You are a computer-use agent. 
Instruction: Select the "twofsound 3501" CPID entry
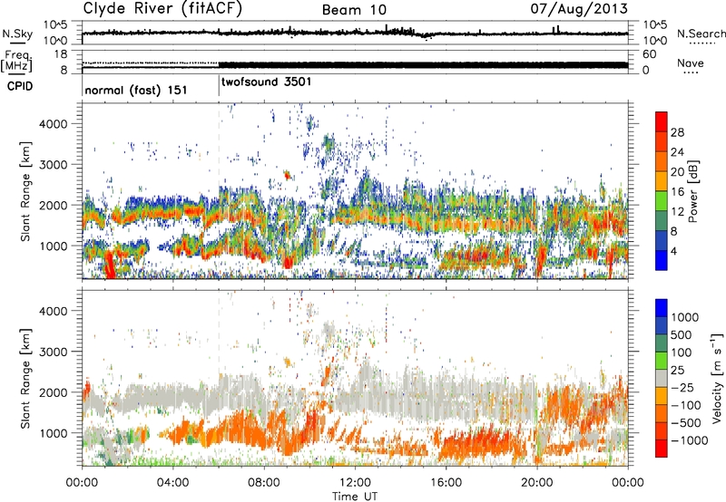267,82
